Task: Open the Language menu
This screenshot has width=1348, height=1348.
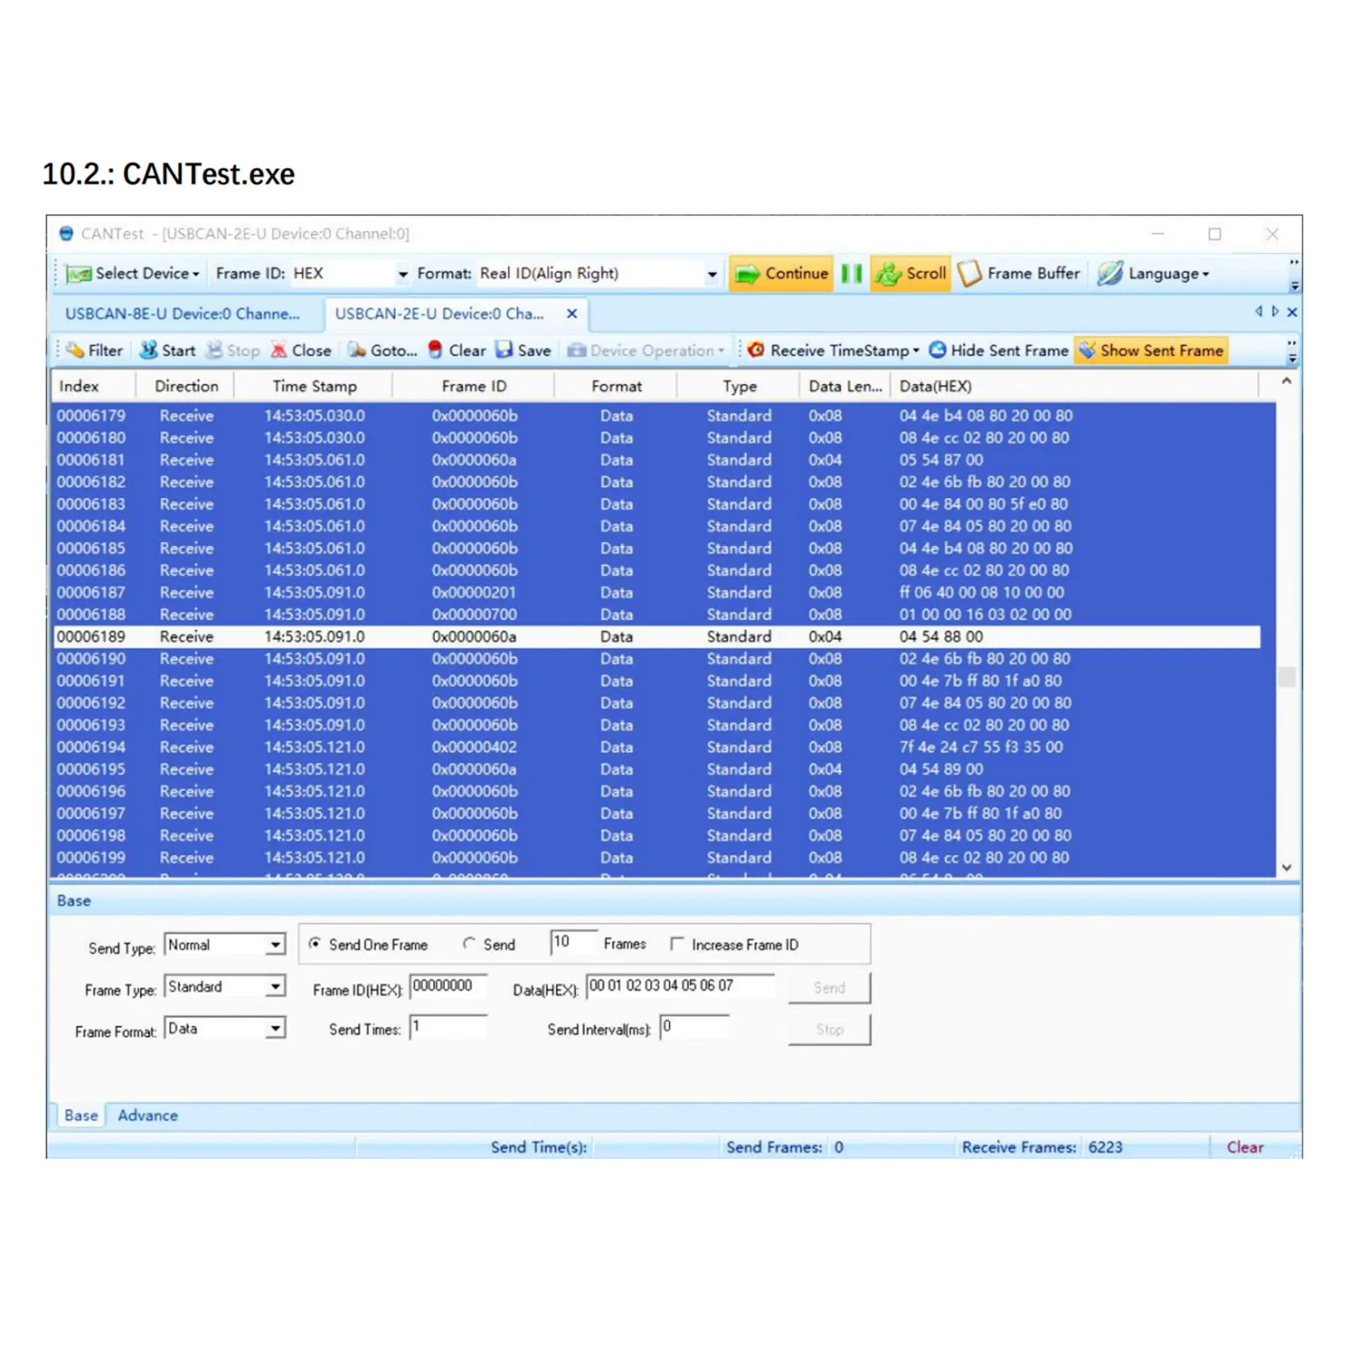Action: coord(1153,274)
